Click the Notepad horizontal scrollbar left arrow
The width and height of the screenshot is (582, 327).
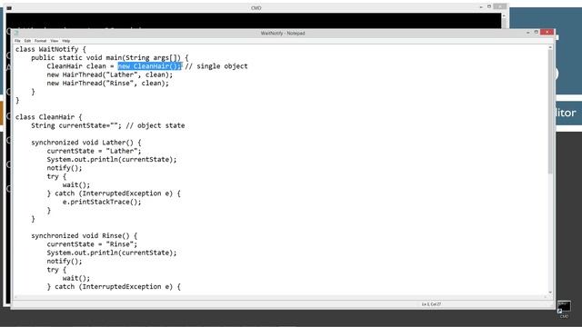[x=15, y=297]
